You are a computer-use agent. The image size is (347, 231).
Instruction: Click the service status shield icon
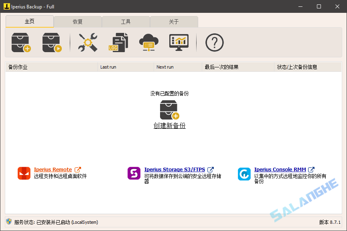(x=9, y=222)
